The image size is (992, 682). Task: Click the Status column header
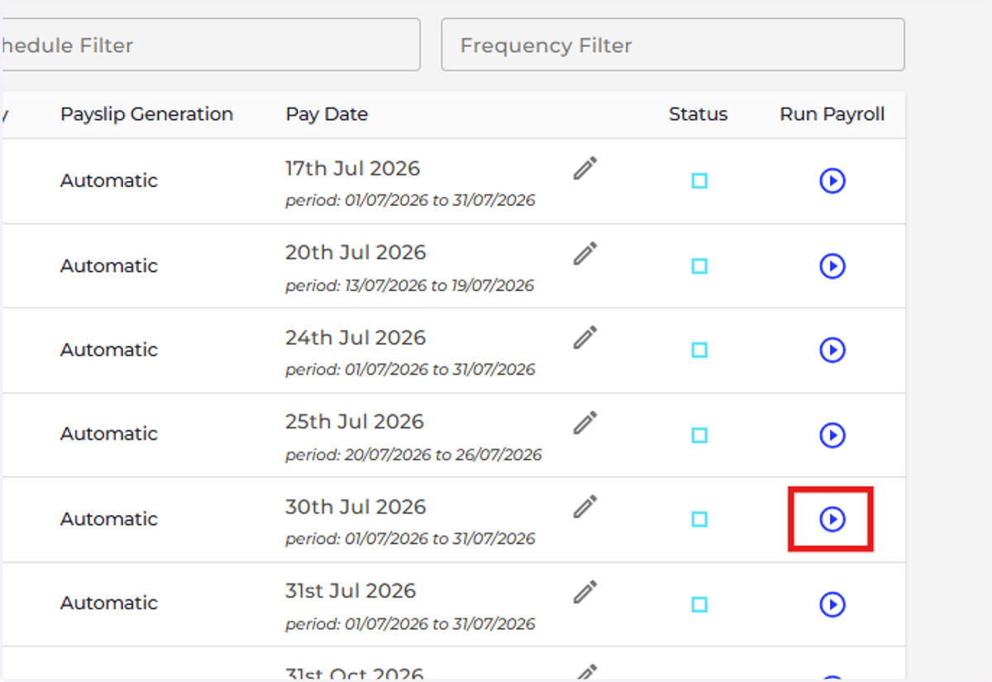(x=699, y=114)
